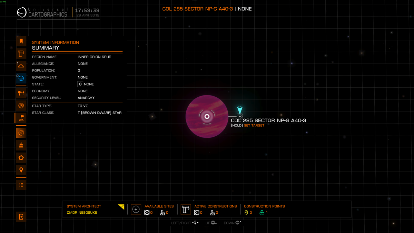The image size is (414, 233).
Task: Click the state NONE half-circle icon
Action: 80,84
